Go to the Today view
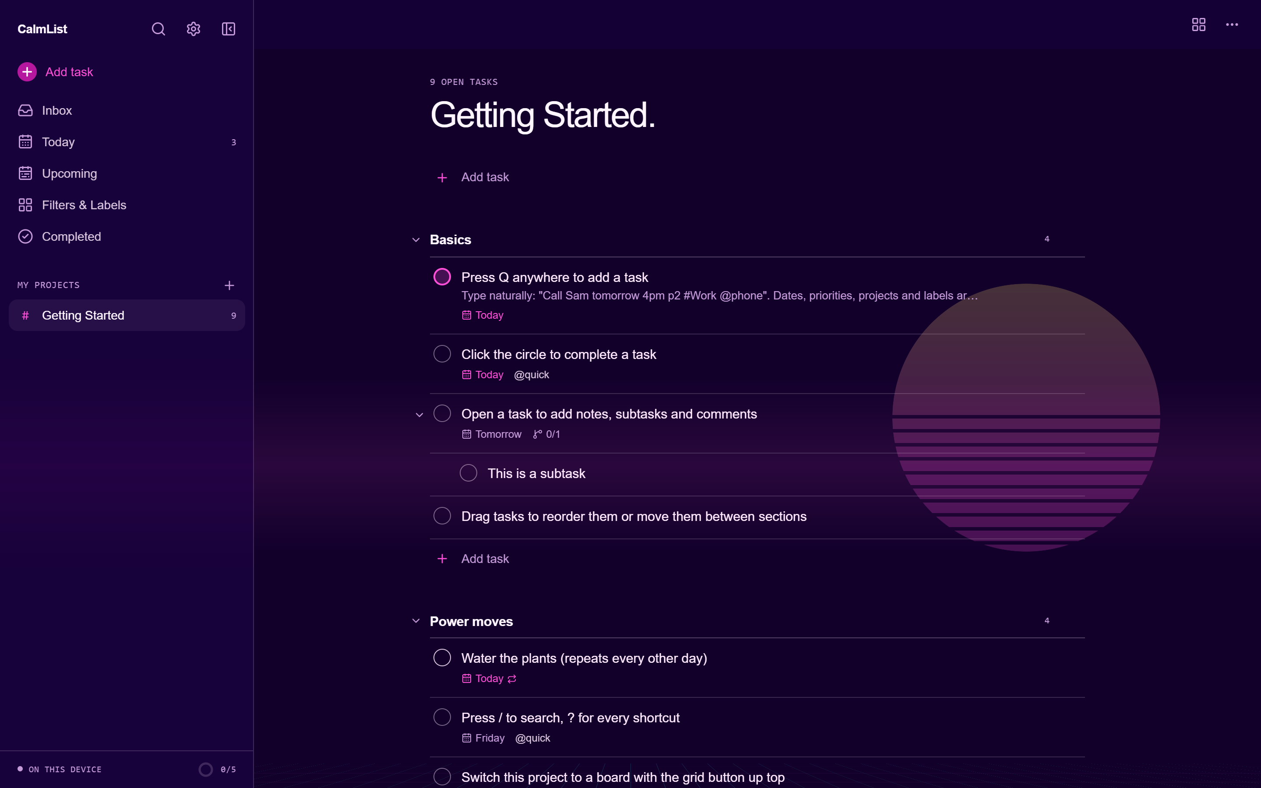 pos(127,142)
